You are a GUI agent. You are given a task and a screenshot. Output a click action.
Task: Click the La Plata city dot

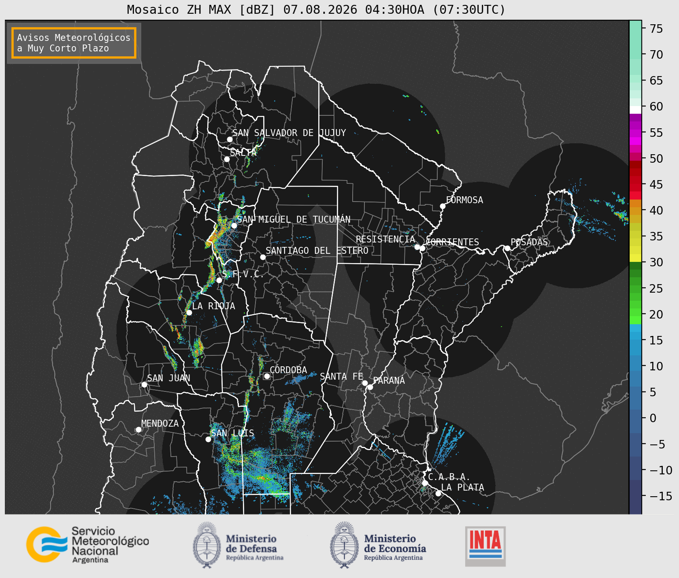click(x=438, y=493)
